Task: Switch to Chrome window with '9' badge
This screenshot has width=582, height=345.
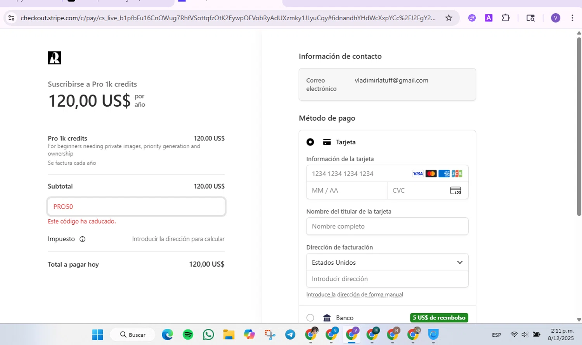Action: [x=331, y=334]
